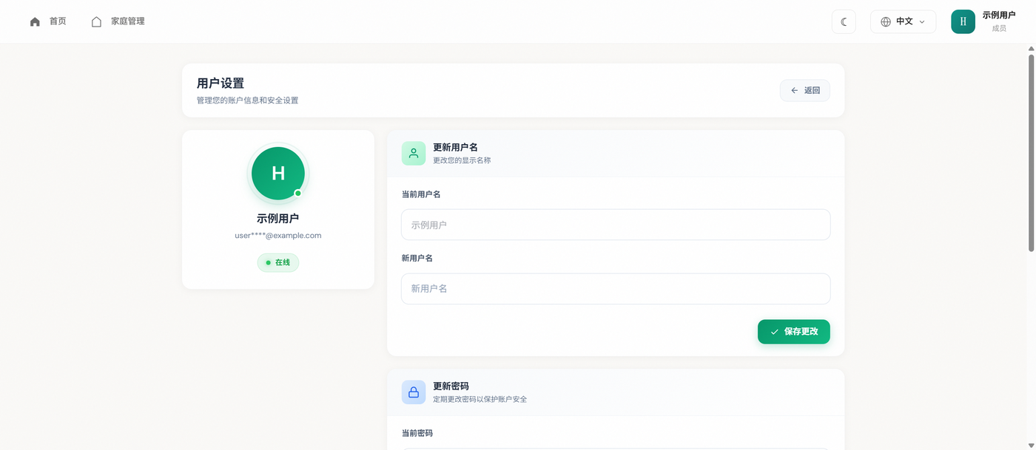Click the lock icon beside 更新密码

(414, 392)
